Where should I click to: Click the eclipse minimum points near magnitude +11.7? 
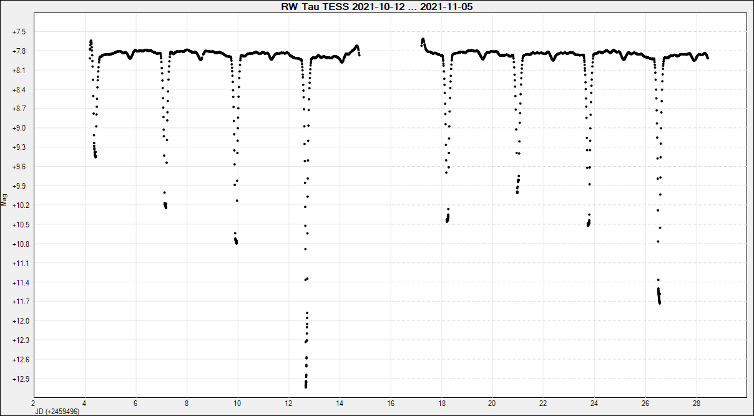tap(659, 295)
